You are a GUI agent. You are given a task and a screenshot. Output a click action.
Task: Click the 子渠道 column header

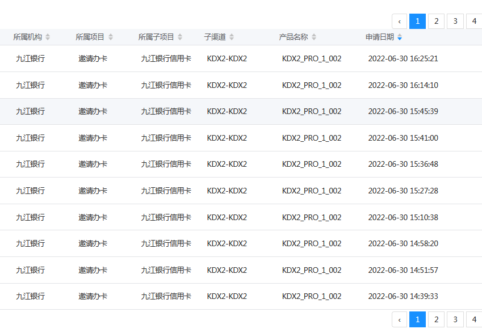215,37
